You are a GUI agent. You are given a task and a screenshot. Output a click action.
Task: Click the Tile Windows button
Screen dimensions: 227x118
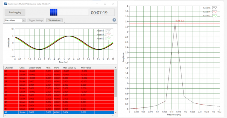coord(54,21)
